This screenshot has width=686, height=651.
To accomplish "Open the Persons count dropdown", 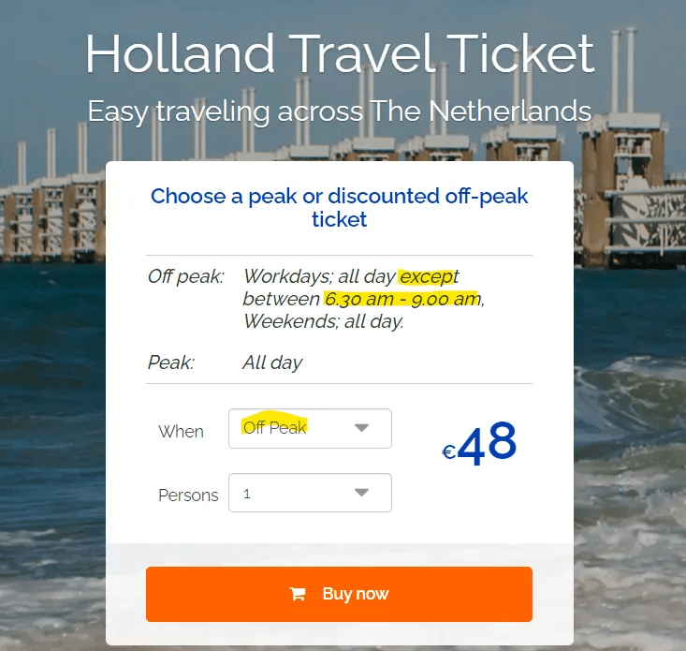I will tap(309, 493).
